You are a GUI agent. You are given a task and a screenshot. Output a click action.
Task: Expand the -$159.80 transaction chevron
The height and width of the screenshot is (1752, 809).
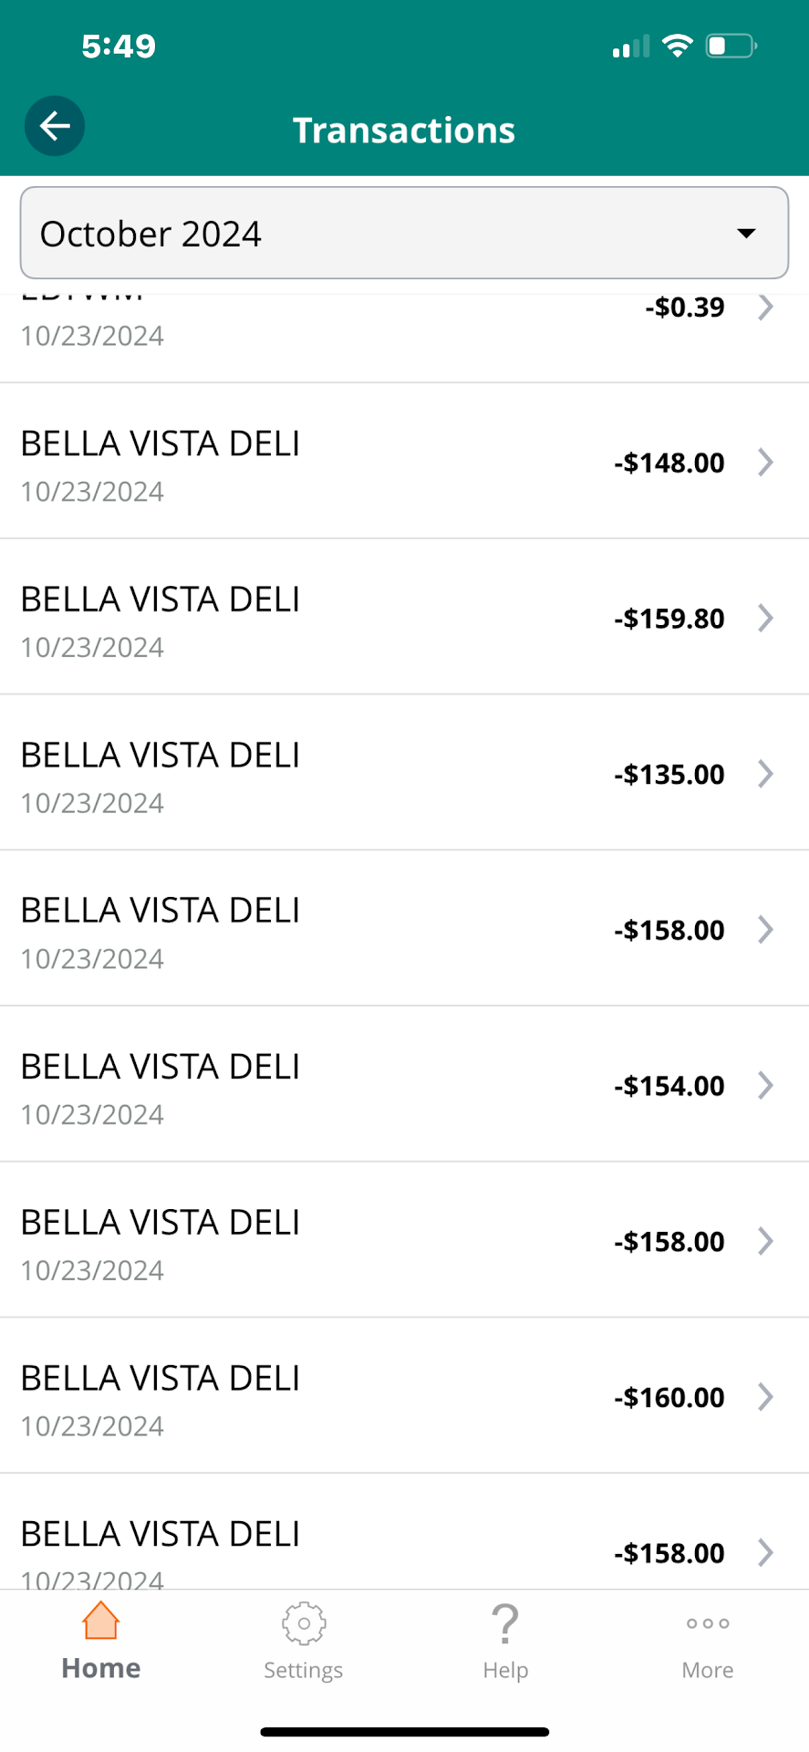765,619
